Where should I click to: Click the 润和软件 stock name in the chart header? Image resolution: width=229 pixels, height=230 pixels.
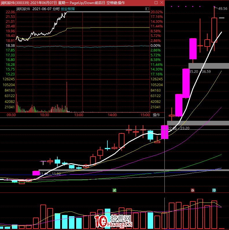[23, 9]
